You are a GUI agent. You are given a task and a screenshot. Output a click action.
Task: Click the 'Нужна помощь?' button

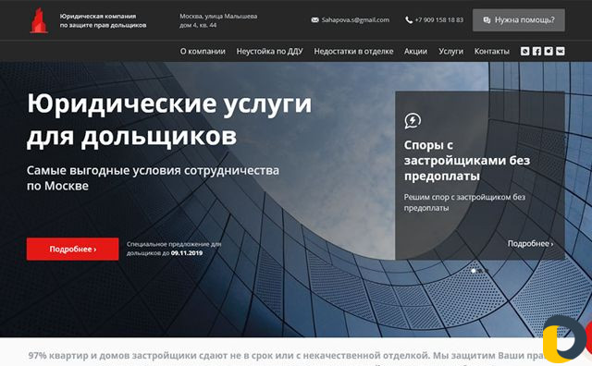pyautogui.click(x=519, y=20)
